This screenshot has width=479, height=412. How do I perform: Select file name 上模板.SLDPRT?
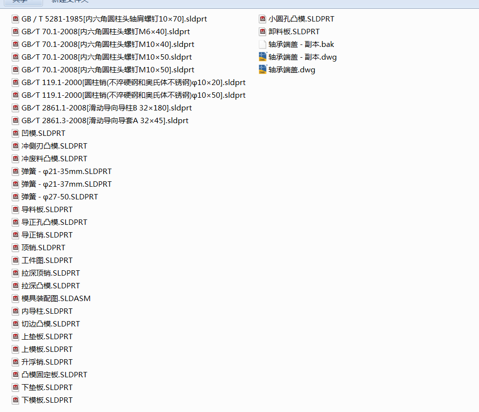[47, 349]
